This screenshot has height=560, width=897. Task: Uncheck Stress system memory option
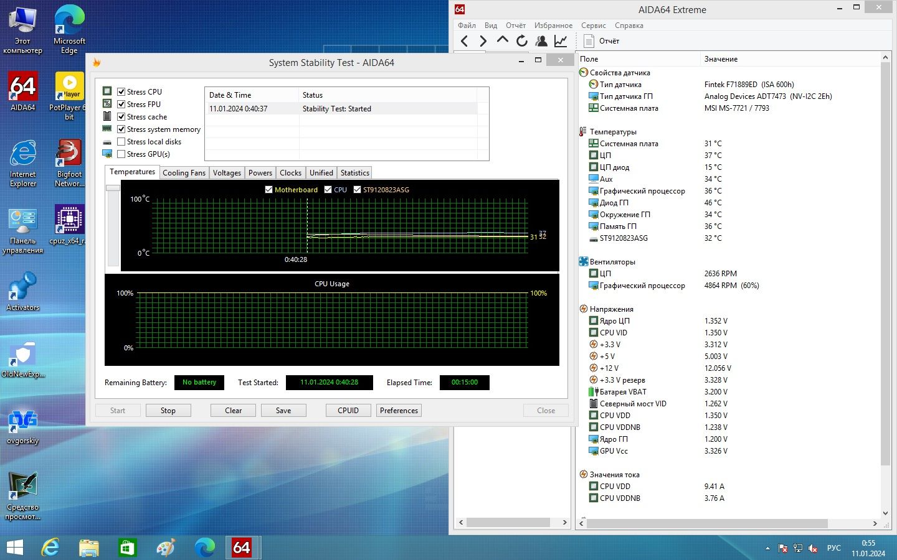(121, 129)
